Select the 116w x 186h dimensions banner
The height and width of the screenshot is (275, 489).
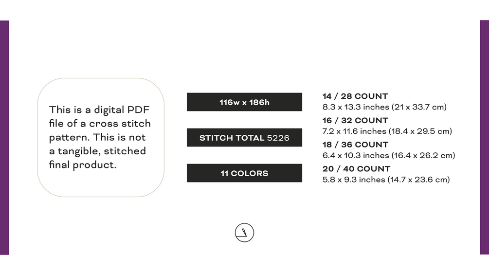tap(244, 102)
